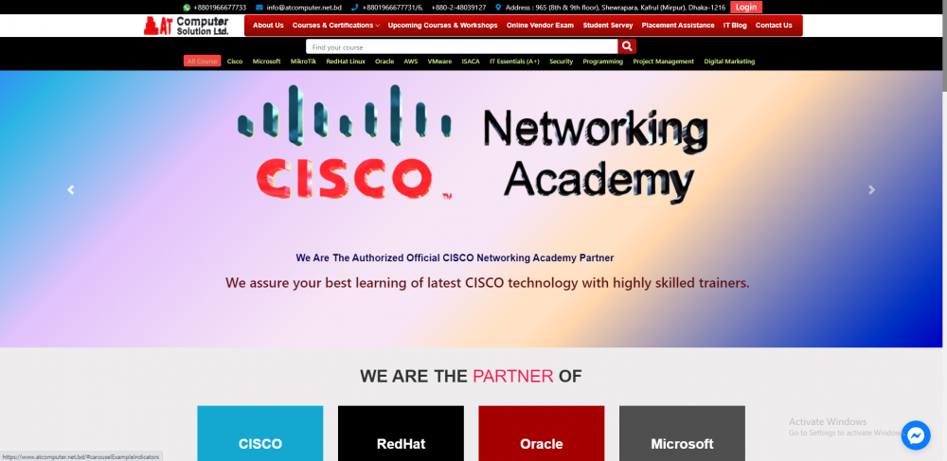Select the Security course category

click(x=561, y=62)
